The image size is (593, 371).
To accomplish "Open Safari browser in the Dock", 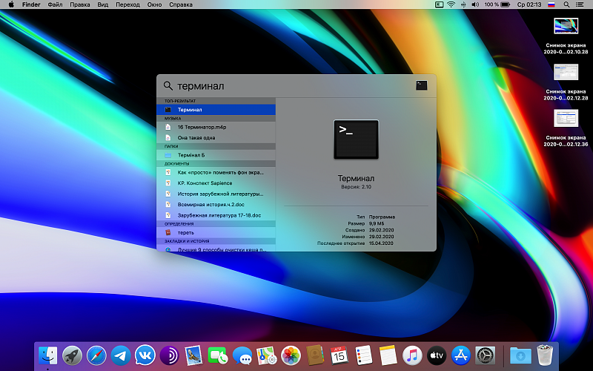I will (96, 355).
